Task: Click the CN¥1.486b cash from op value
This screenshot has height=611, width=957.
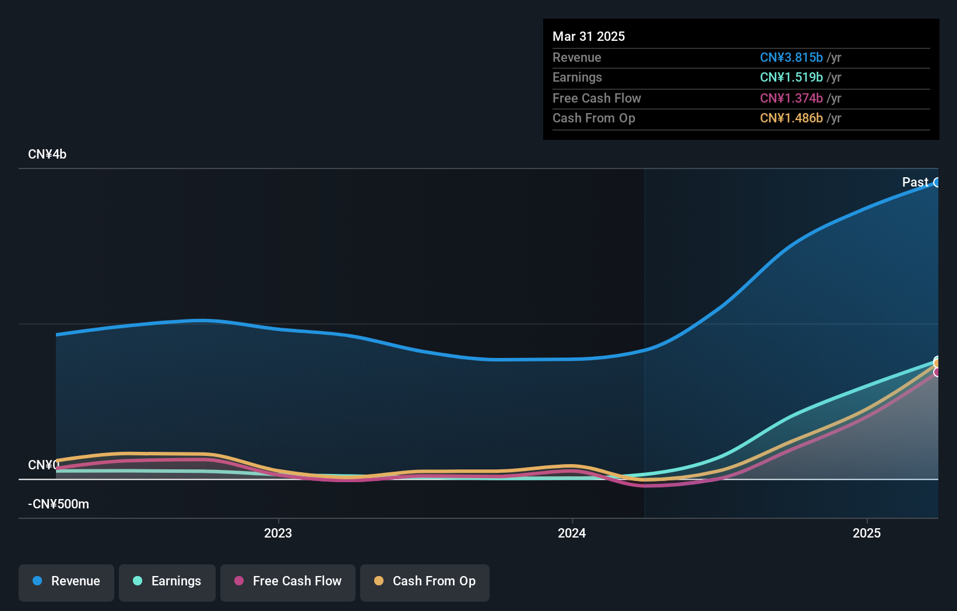Action: coord(791,118)
